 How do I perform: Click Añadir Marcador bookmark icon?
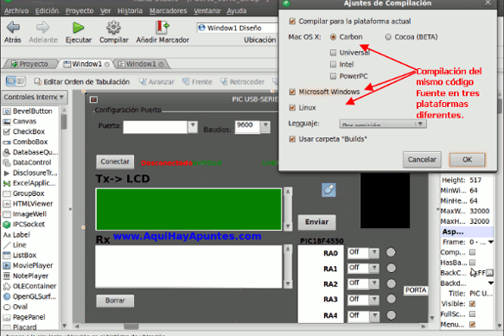tap(163, 28)
